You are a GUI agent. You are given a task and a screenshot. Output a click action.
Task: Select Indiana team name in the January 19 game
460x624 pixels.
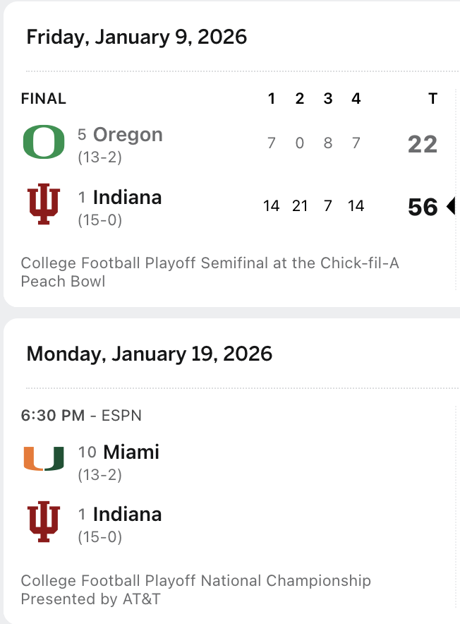(x=127, y=514)
